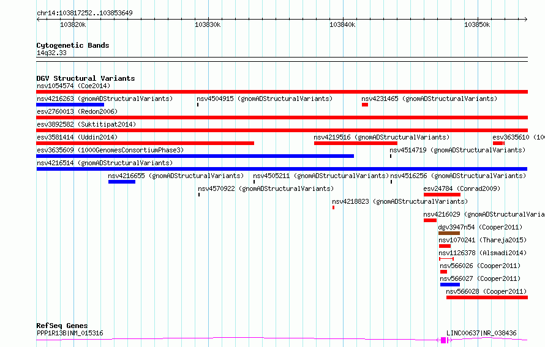Click the red bar under esv2760013
This screenshot has height=347, width=545.
click(x=282, y=118)
